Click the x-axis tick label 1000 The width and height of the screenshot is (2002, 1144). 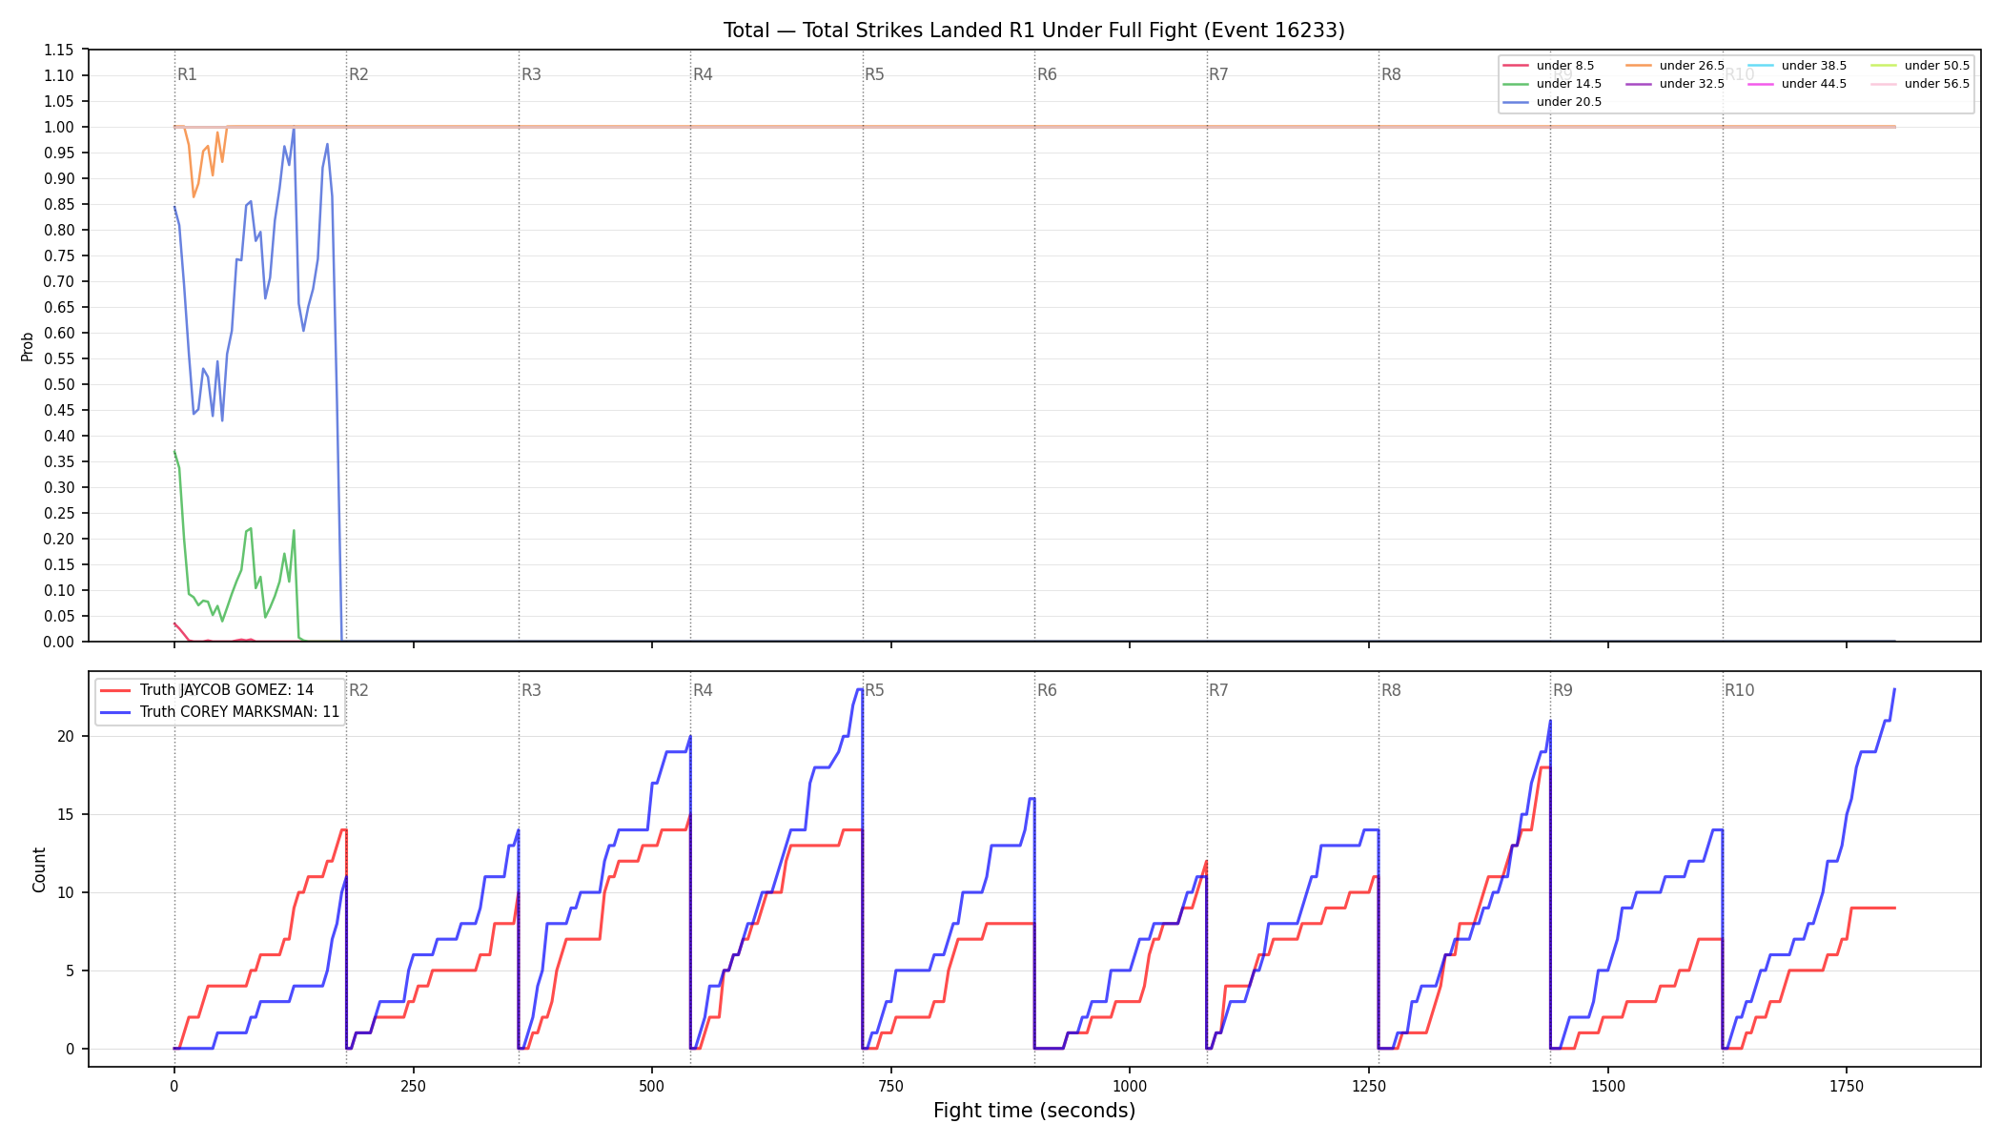tap(1130, 1086)
